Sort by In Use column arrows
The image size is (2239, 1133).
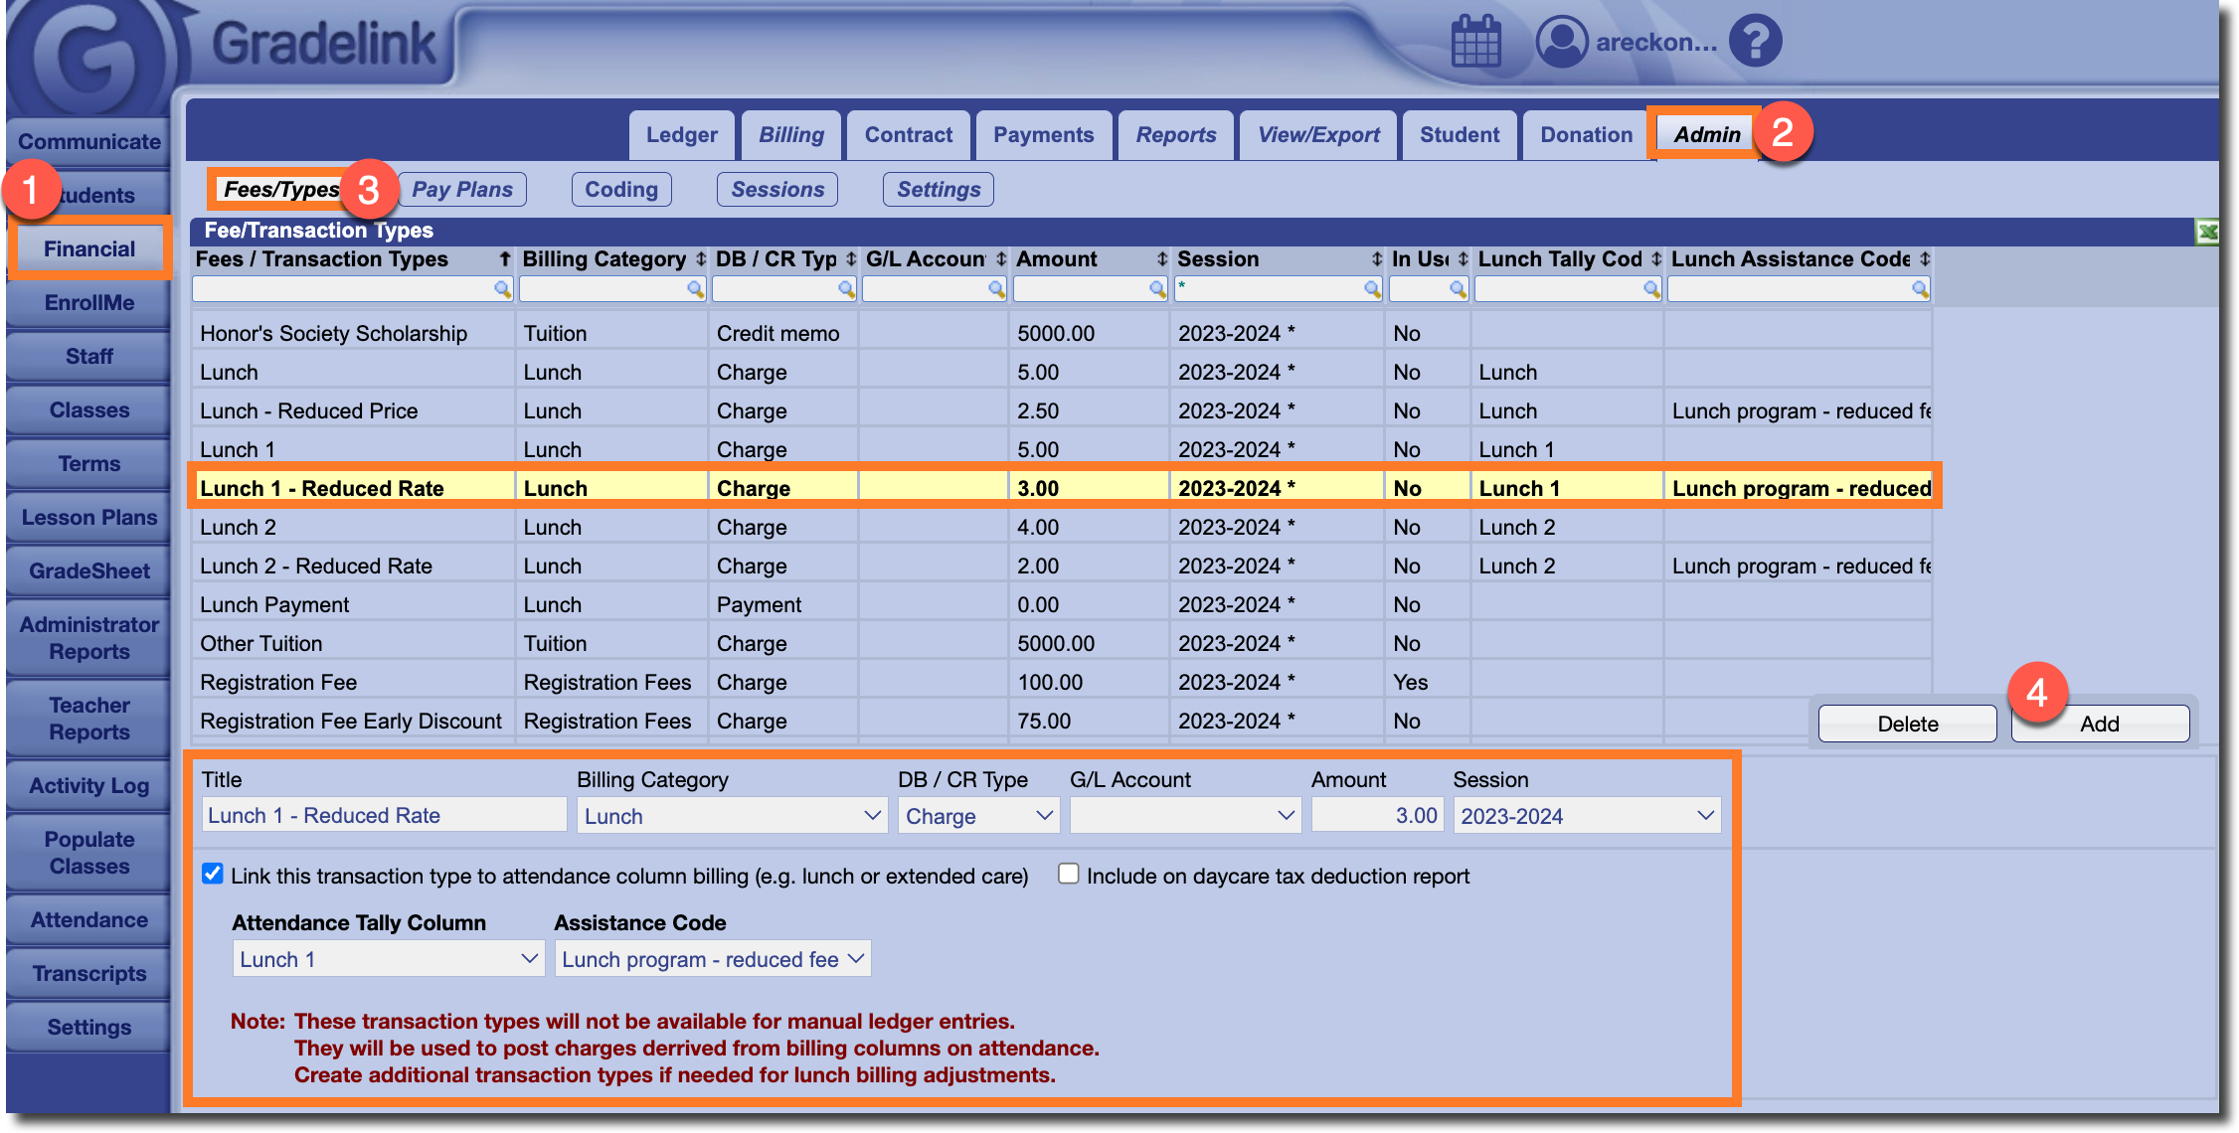[1463, 259]
